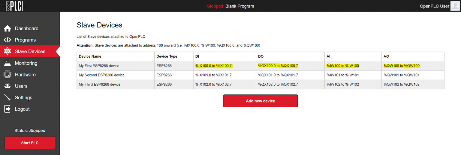Click the Logout door icon

8,109
